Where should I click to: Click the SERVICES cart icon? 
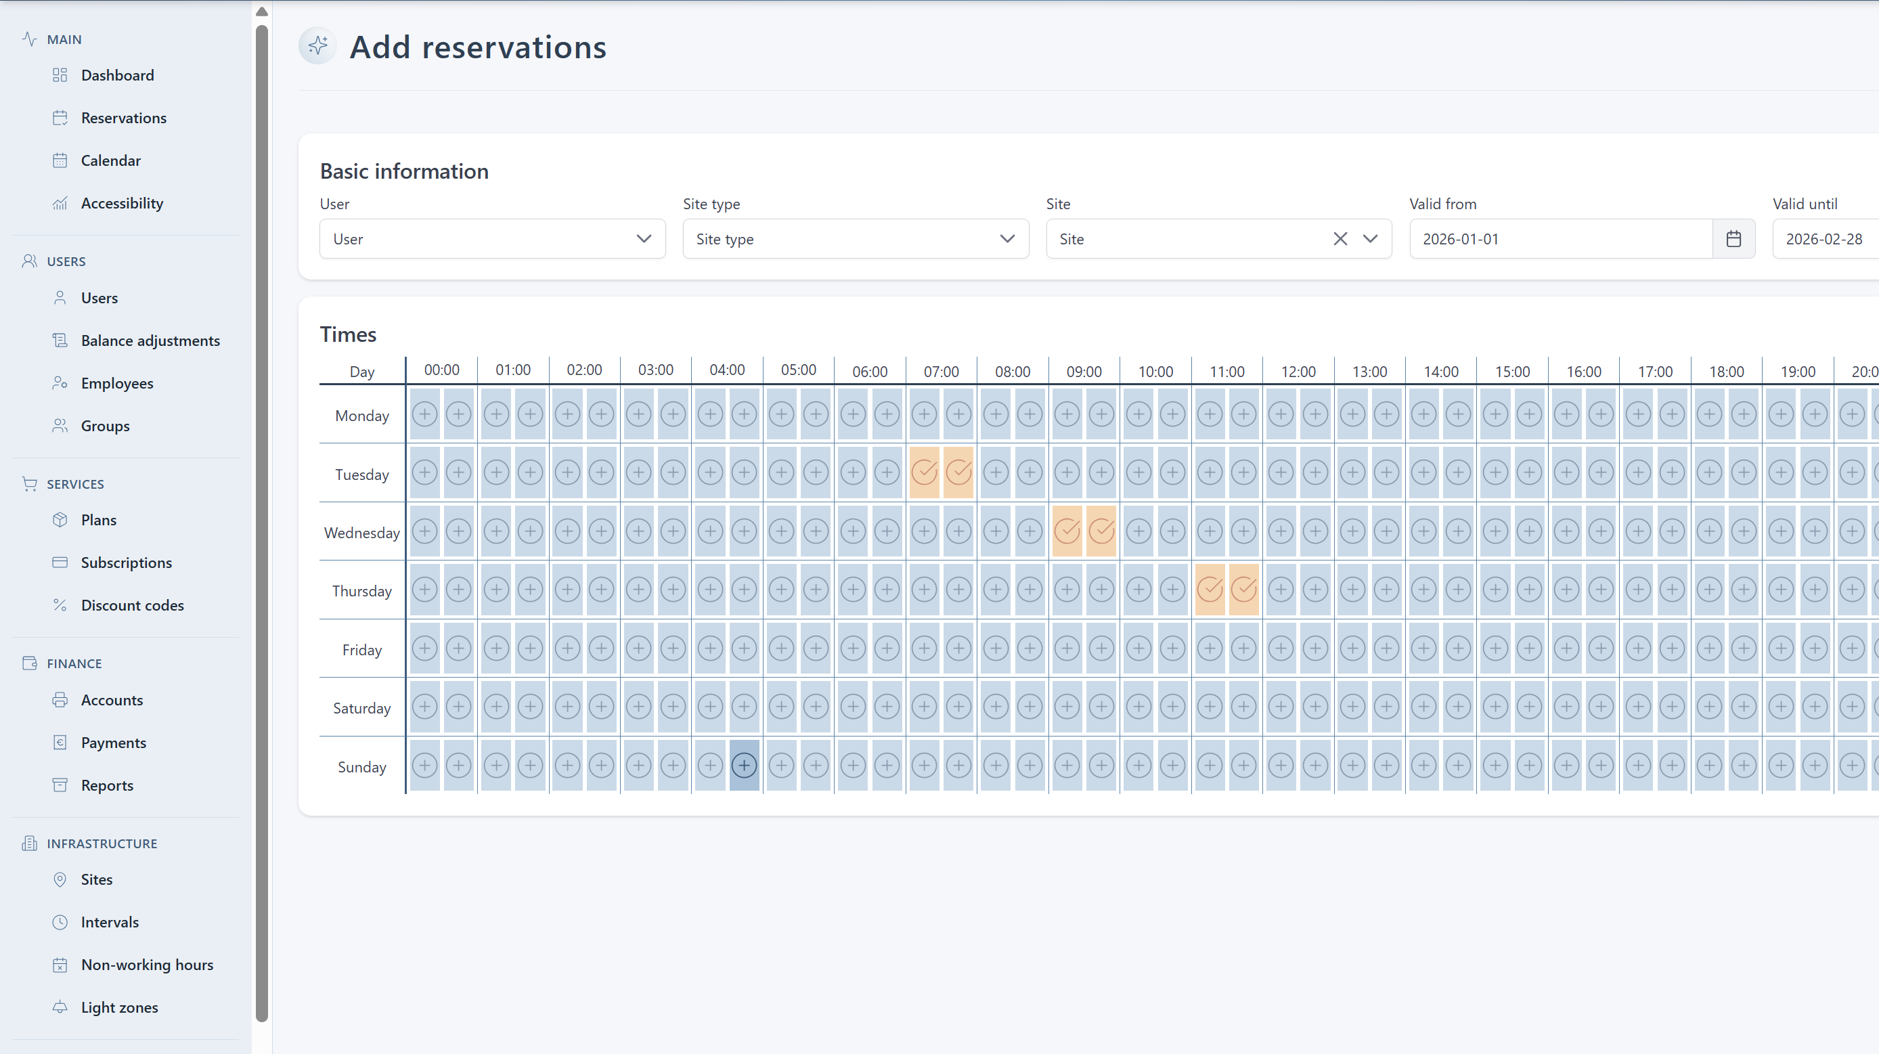(x=29, y=484)
